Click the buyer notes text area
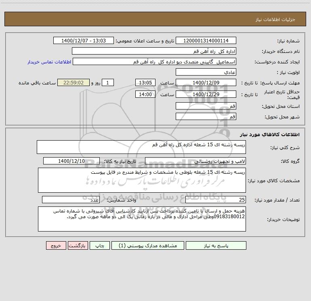This screenshot has height=301, width=311. tap(142, 219)
